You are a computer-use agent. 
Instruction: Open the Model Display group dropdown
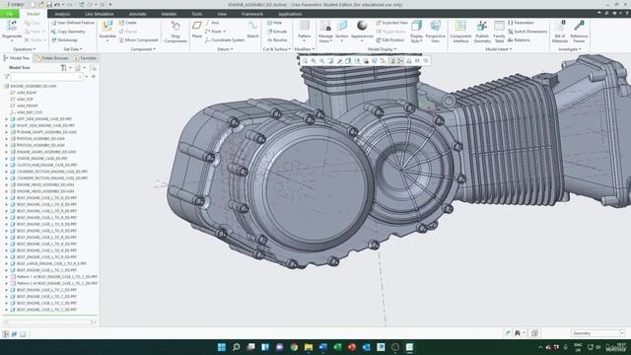tap(382, 49)
